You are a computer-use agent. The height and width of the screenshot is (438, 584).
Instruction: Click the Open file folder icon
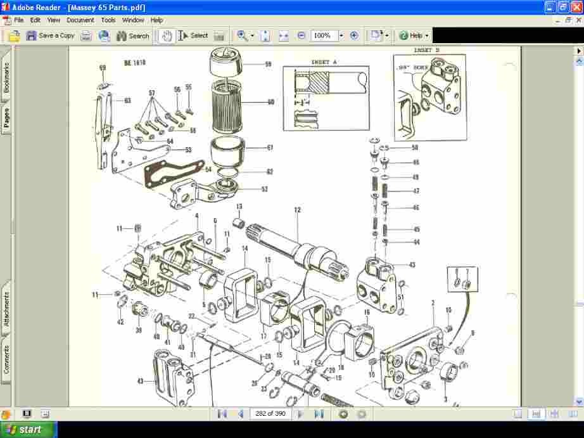[14, 36]
